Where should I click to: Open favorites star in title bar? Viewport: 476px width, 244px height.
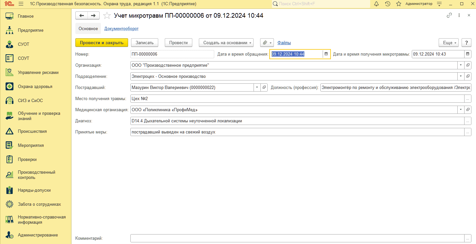(x=399, y=4)
